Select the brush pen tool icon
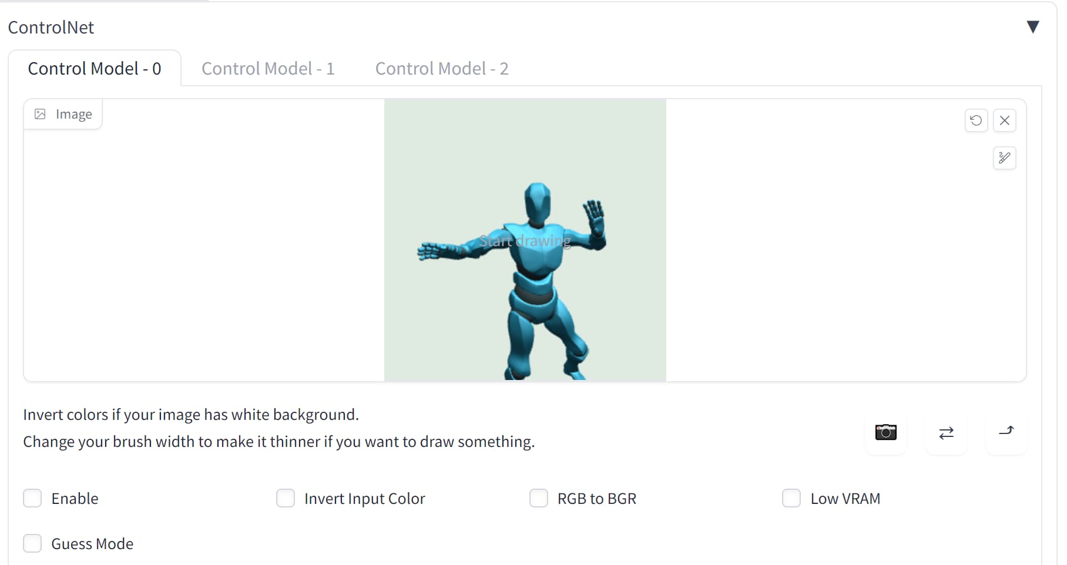The height and width of the screenshot is (565, 1067). [x=1005, y=157]
